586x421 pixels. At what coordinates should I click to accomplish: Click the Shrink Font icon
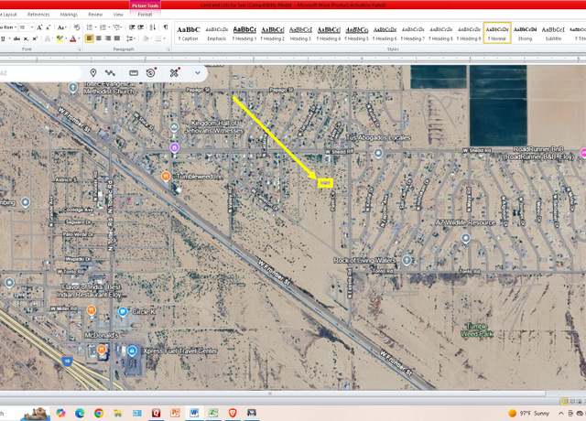pos(49,27)
